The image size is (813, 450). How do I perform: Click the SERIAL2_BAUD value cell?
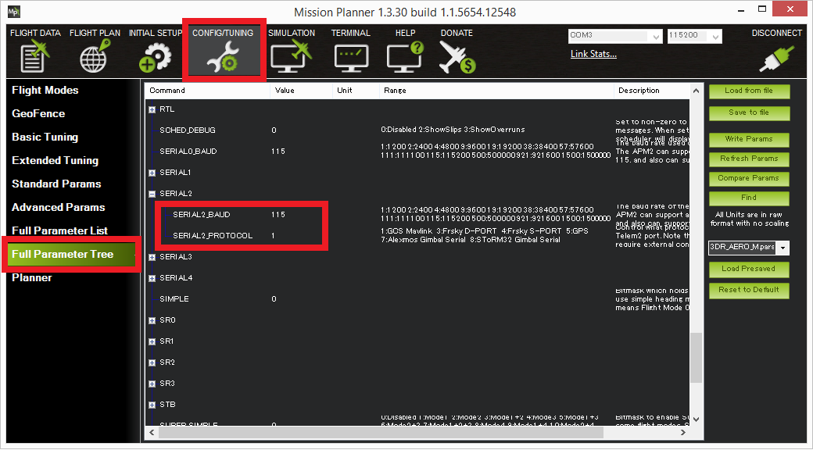[278, 214]
